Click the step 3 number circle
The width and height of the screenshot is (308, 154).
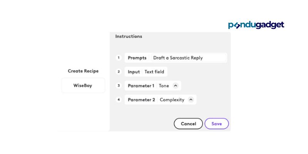coord(119,85)
